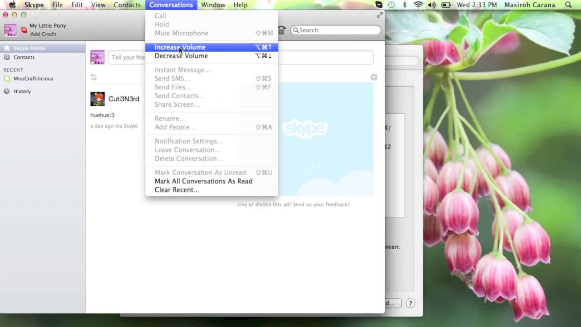Click the black menu bar app icon
This screenshot has width=581, height=327.
tap(379, 5)
